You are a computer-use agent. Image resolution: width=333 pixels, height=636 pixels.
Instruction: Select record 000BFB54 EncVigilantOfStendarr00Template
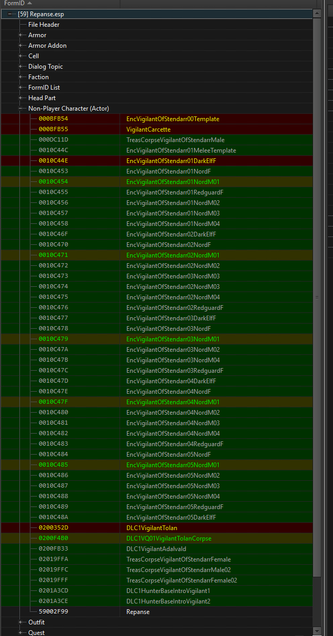coord(157,119)
